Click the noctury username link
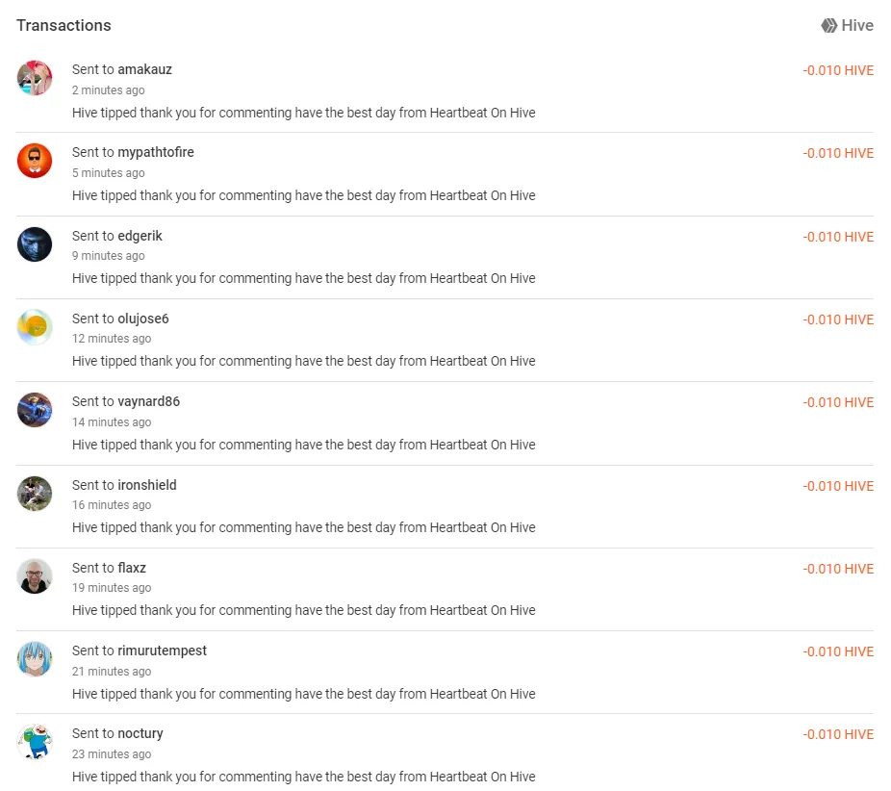Viewport: 891px width, 791px height. [x=140, y=733]
